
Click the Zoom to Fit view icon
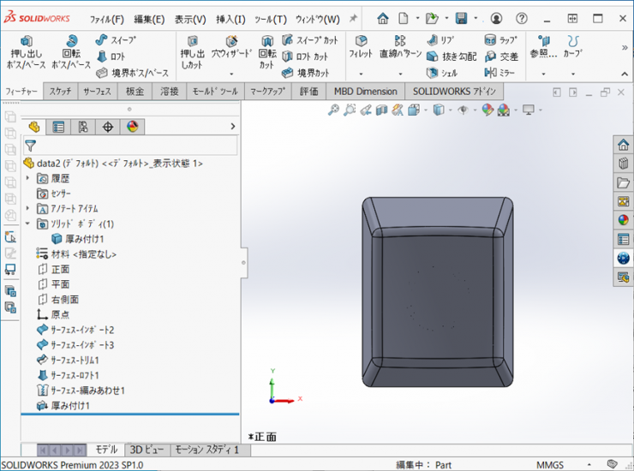[x=334, y=110]
